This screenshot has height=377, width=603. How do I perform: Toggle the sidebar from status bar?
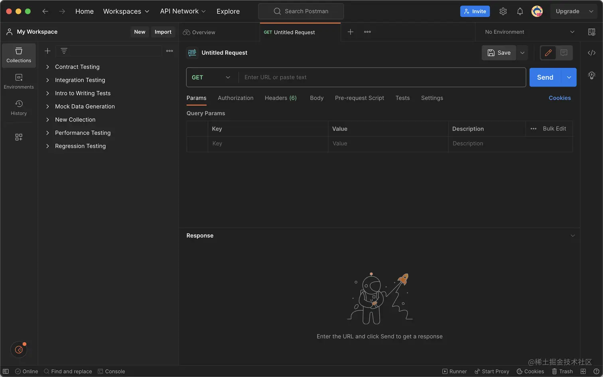pos(6,371)
